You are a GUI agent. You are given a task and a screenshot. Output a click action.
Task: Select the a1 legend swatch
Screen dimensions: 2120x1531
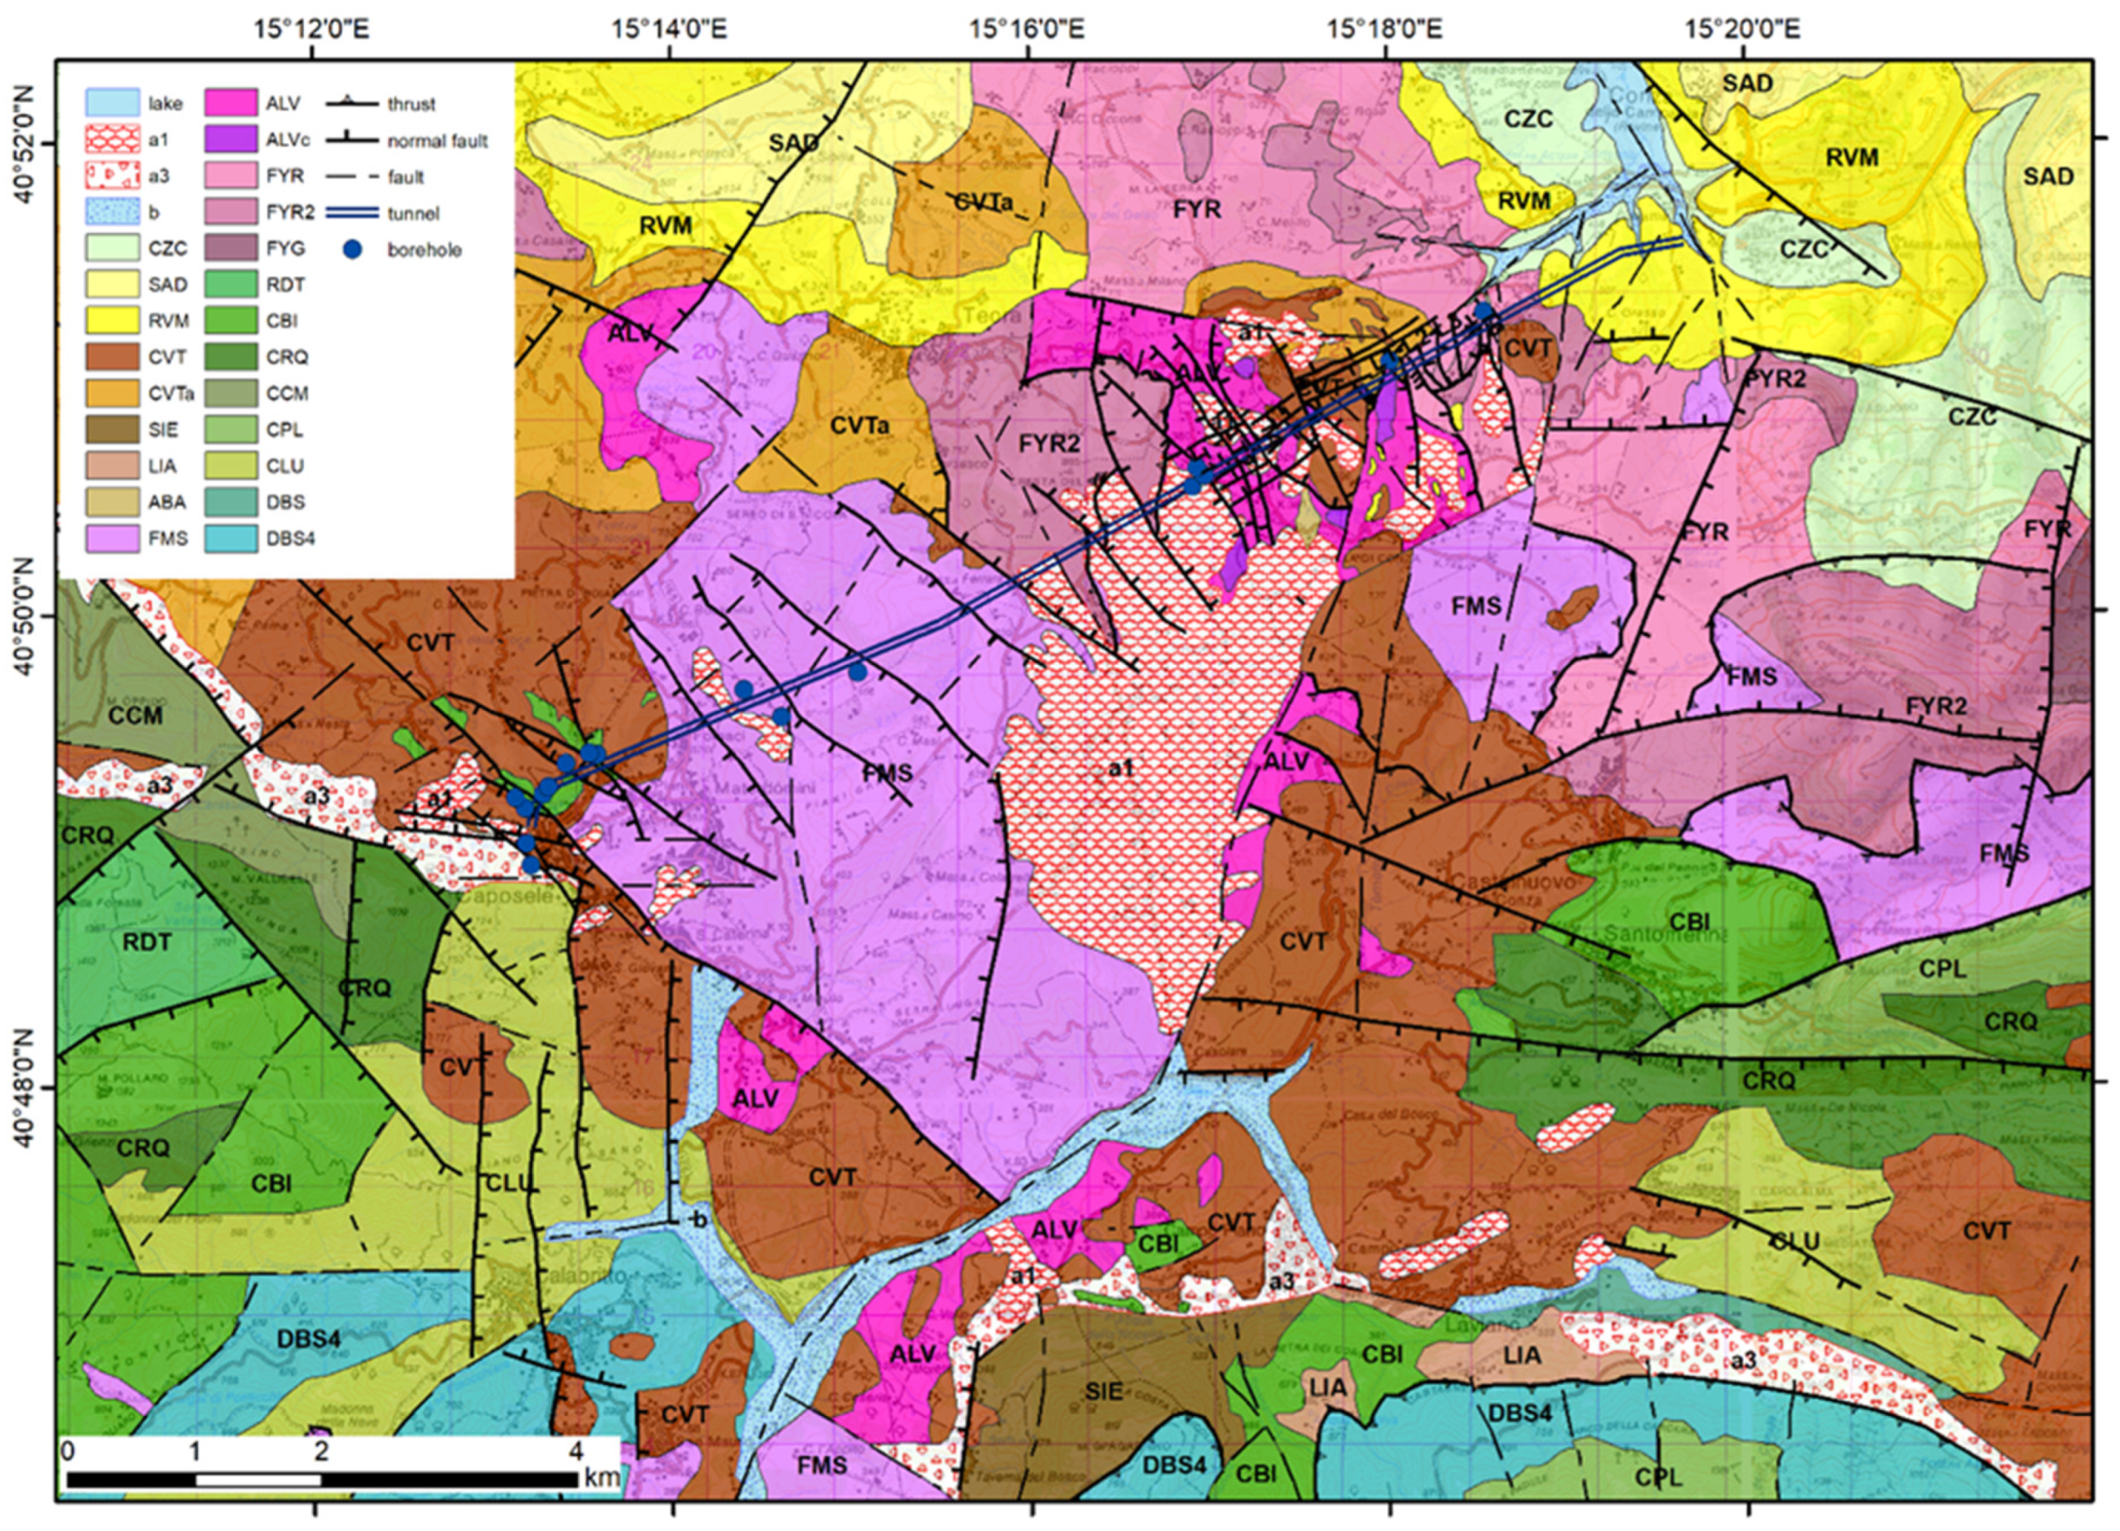[x=113, y=139]
